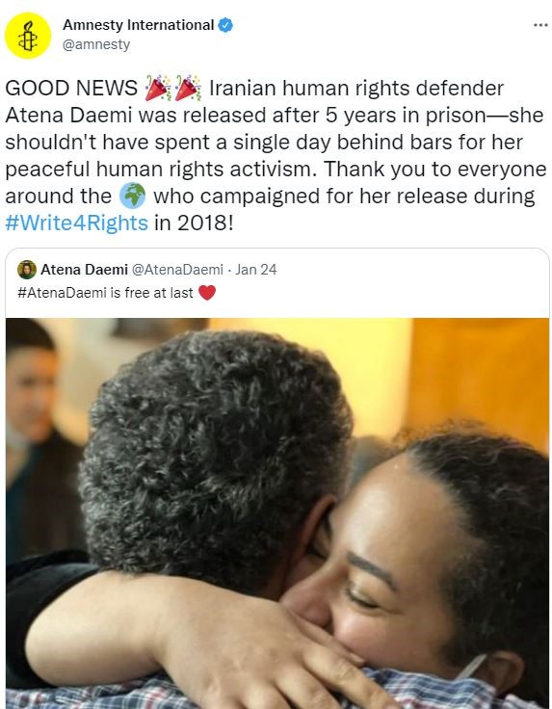The image size is (552, 709).
Task: Click the blue verified badge
Action: pyautogui.click(x=225, y=25)
